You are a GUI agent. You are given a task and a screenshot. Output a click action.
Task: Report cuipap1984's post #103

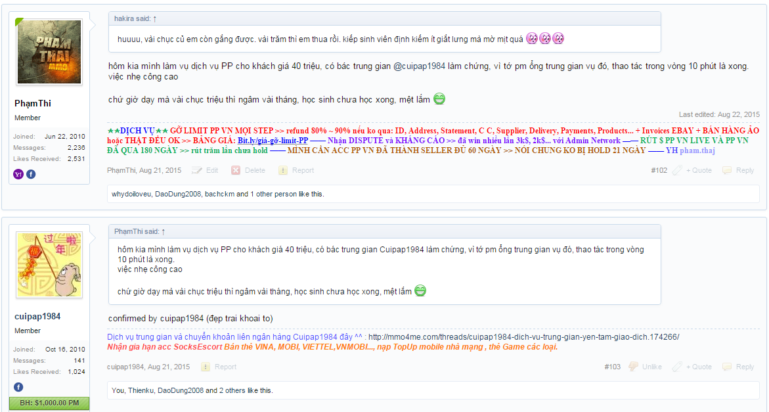point(219,367)
